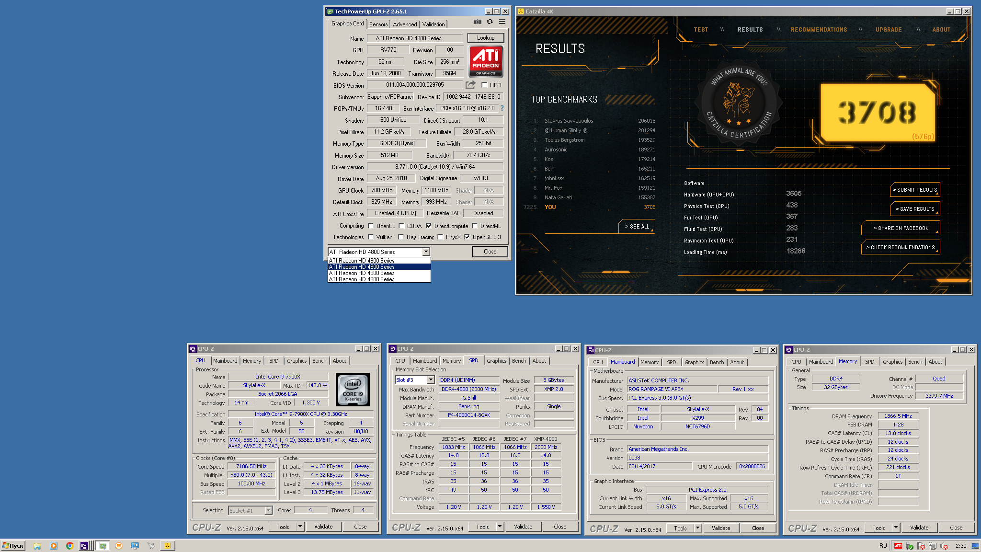Open the Slot #3 memory slot dropdown

click(x=431, y=380)
